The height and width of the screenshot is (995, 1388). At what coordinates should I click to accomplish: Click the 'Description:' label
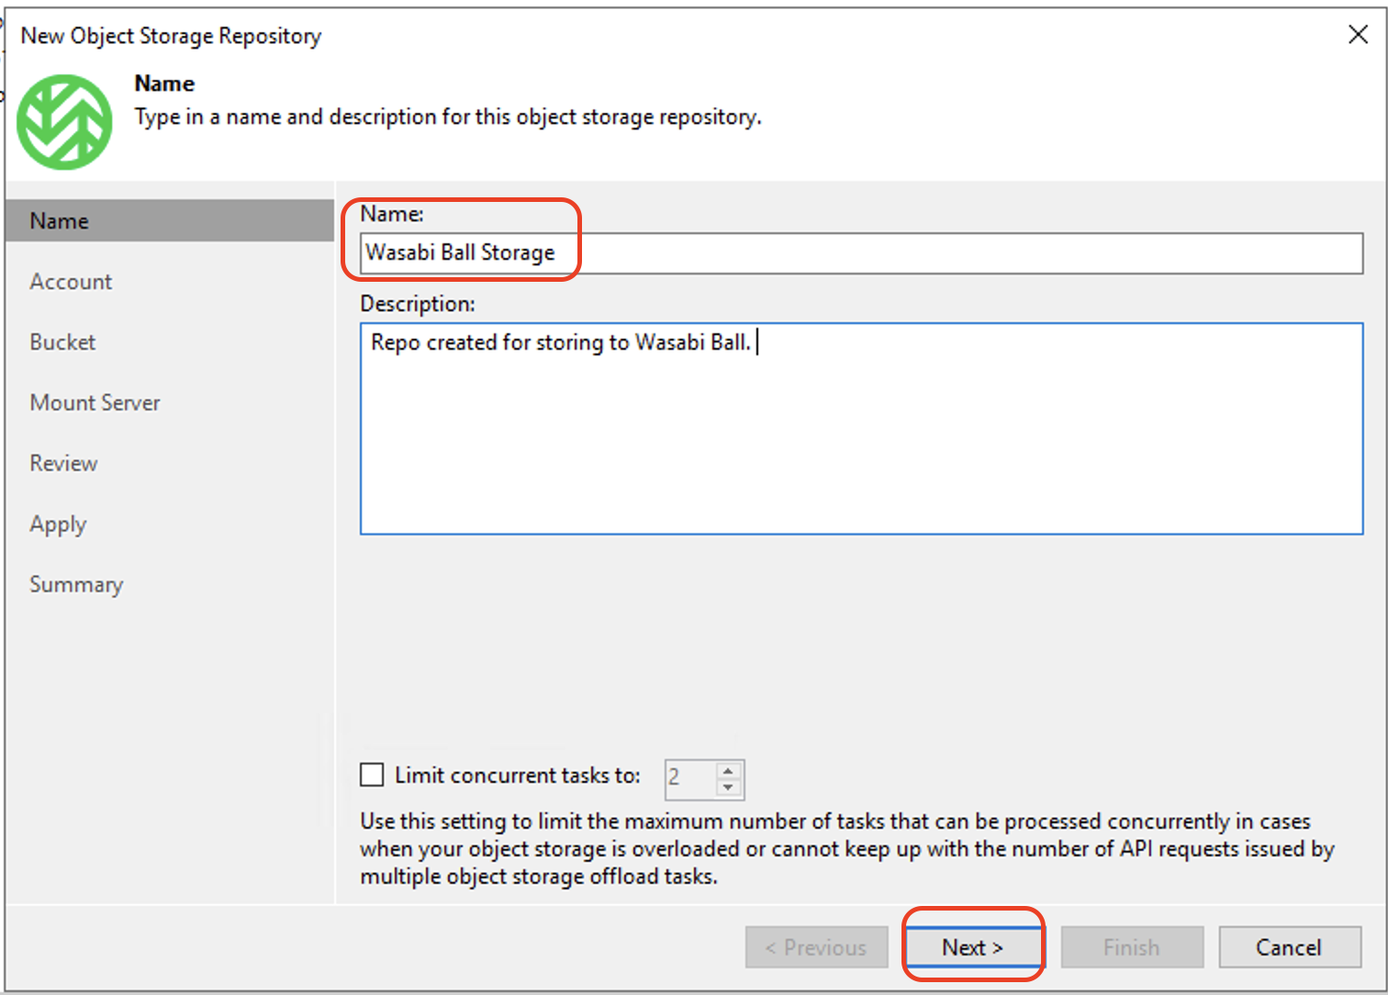418,304
